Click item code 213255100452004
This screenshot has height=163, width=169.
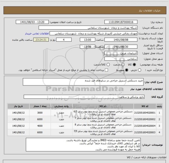[x=145, y=126]
